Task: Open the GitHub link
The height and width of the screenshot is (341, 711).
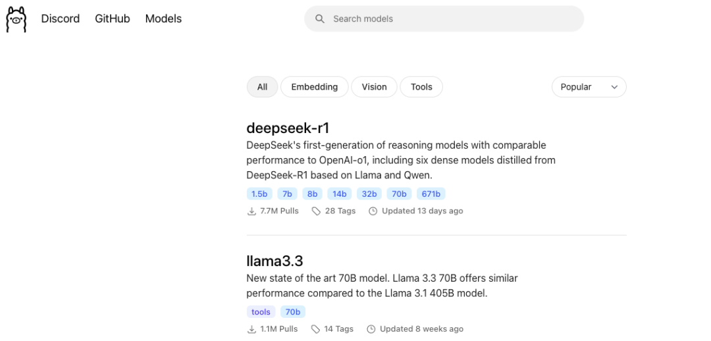Action: (x=113, y=18)
